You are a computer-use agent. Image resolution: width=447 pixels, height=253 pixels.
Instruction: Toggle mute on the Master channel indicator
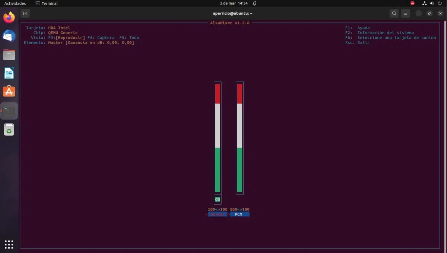218,200
